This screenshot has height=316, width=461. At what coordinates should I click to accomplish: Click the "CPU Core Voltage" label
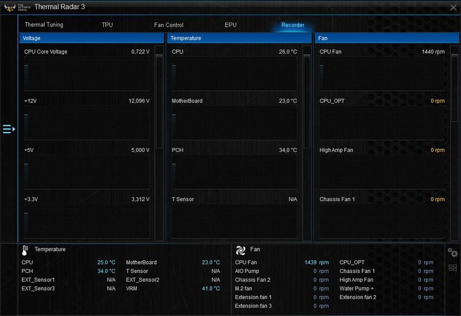click(46, 52)
